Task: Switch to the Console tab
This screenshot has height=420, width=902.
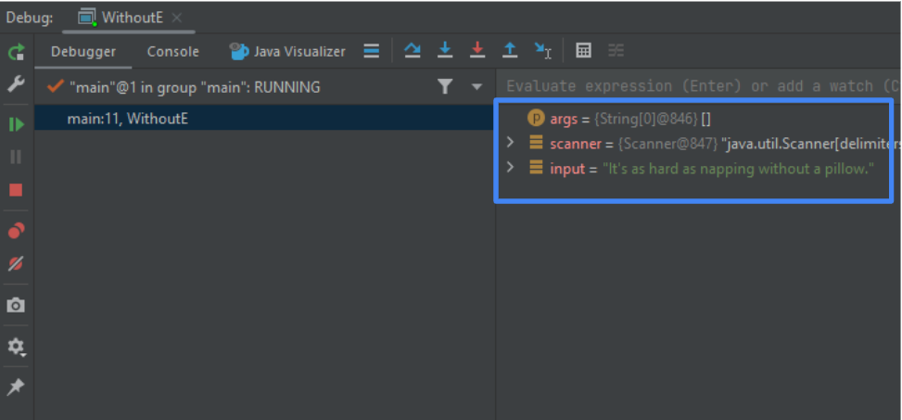Action: click(x=173, y=52)
